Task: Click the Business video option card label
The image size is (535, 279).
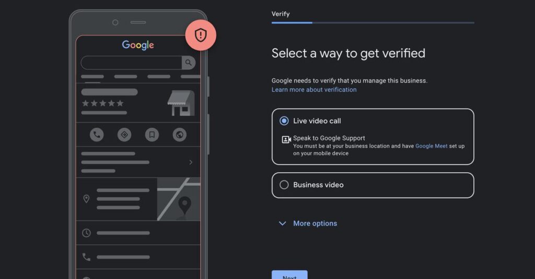Action: coord(318,185)
